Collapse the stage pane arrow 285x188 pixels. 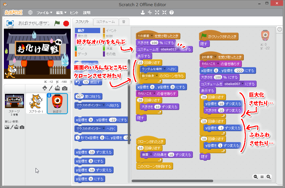click(71, 82)
